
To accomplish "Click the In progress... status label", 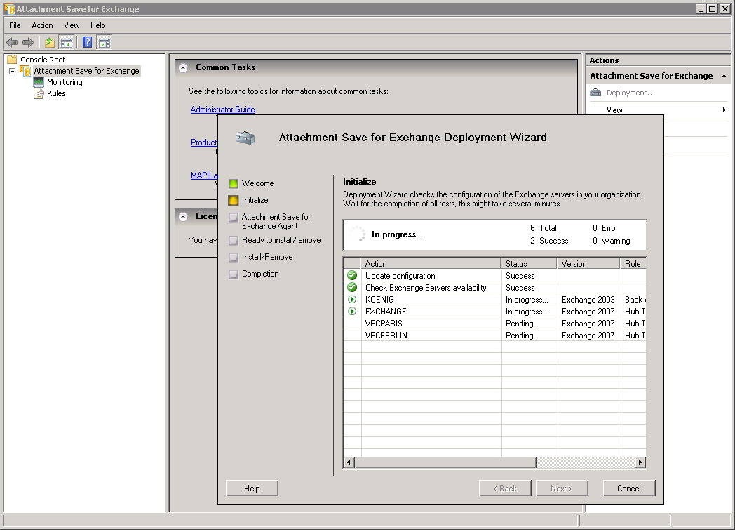I will click(x=398, y=234).
